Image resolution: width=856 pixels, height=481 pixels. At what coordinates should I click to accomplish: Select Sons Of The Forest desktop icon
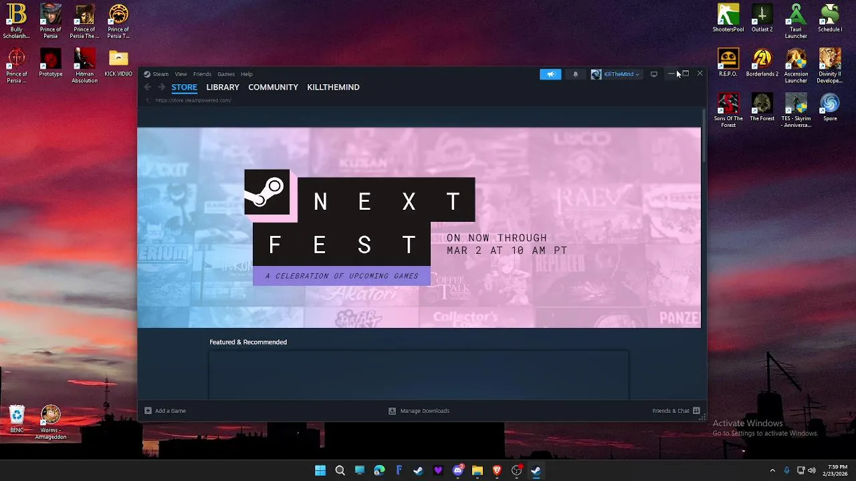tap(728, 111)
